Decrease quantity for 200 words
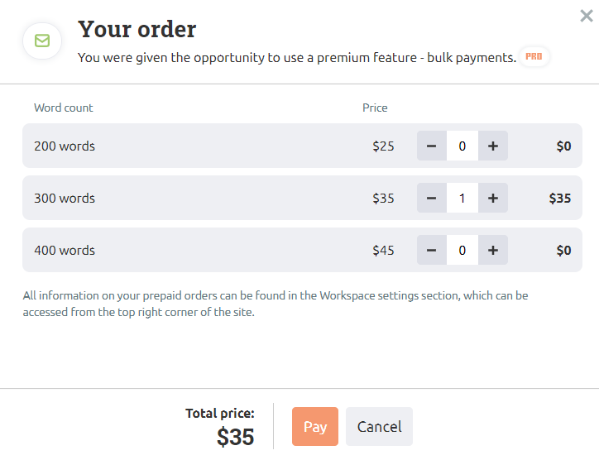Viewport: 599px width, 460px height. click(432, 146)
